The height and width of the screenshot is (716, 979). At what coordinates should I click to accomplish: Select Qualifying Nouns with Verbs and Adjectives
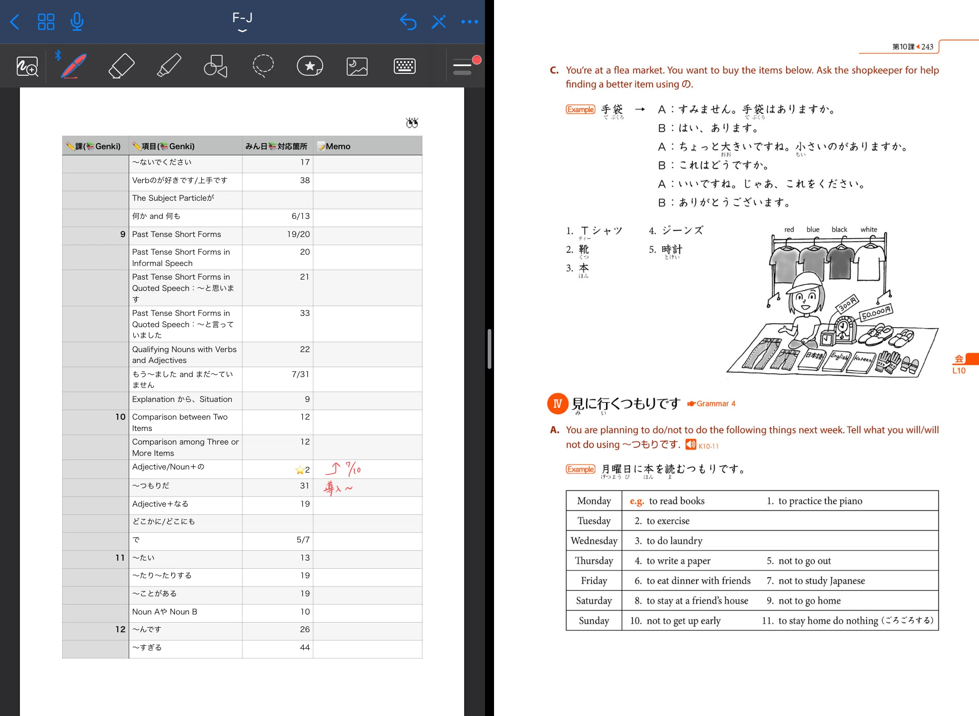[185, 354]
